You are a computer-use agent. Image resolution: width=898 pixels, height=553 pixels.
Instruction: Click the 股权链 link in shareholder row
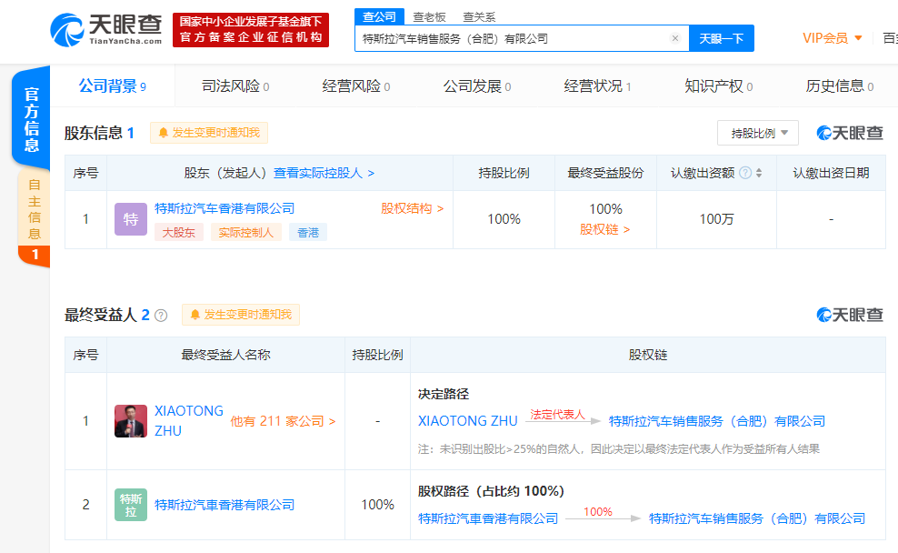point(600,227)
